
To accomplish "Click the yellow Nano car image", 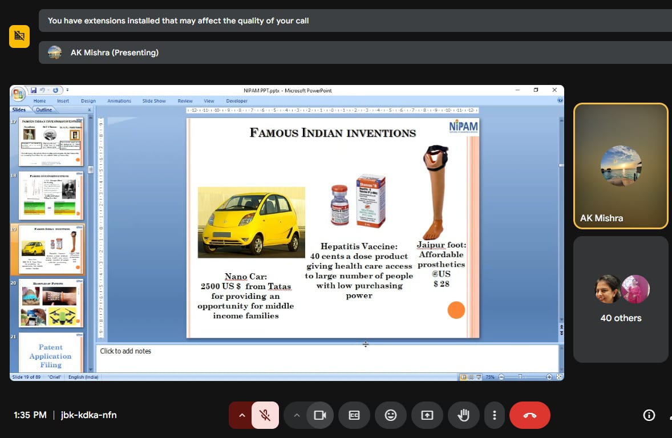I will click(x=251, y=222).
